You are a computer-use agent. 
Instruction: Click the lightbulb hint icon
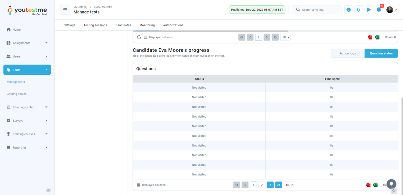point(391,184)
